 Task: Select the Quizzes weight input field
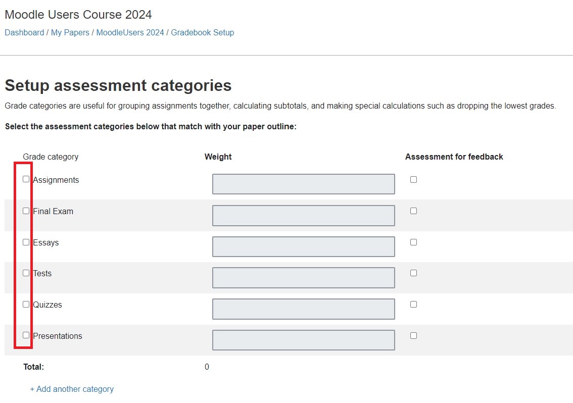[x=303, y=309]
